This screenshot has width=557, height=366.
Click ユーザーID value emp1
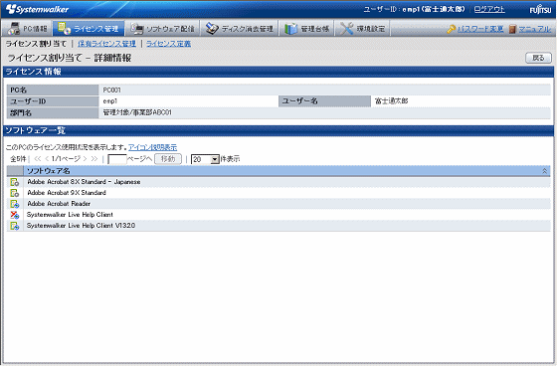click(110, 101)
